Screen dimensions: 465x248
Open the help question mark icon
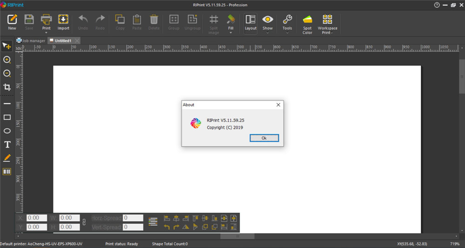coord(437,5)
